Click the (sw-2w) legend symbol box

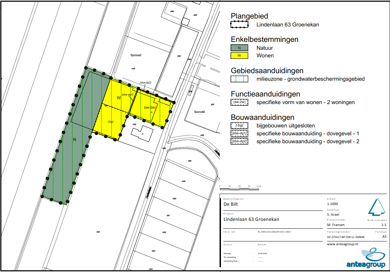[x=239, y=102]
